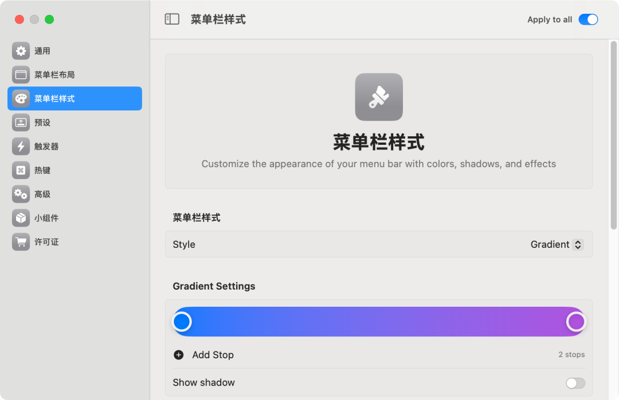This screenshot has height=400, width=619.
Task: Click the vertical scrollbar thumb
Action: coord(613,135)
